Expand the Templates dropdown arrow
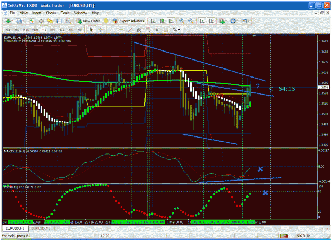This screenshot has height=240, width=332. point(249,21)
